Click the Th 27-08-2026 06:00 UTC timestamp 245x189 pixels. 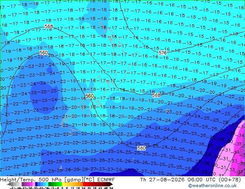178,180
